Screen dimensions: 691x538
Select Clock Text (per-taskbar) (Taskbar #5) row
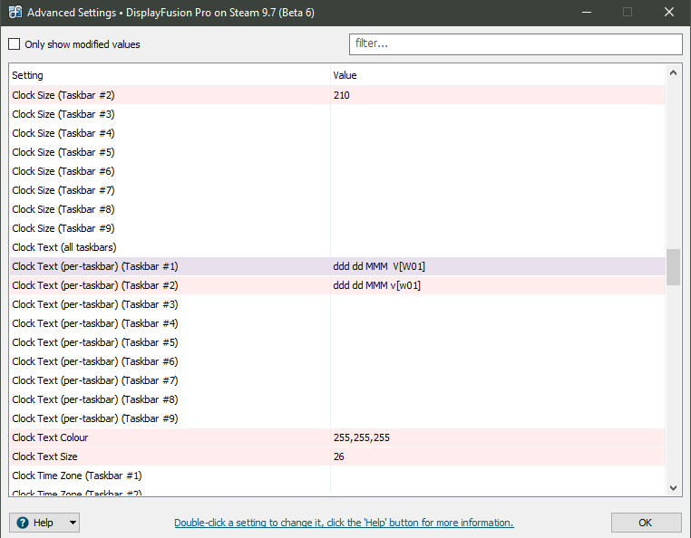pos(337,342)
